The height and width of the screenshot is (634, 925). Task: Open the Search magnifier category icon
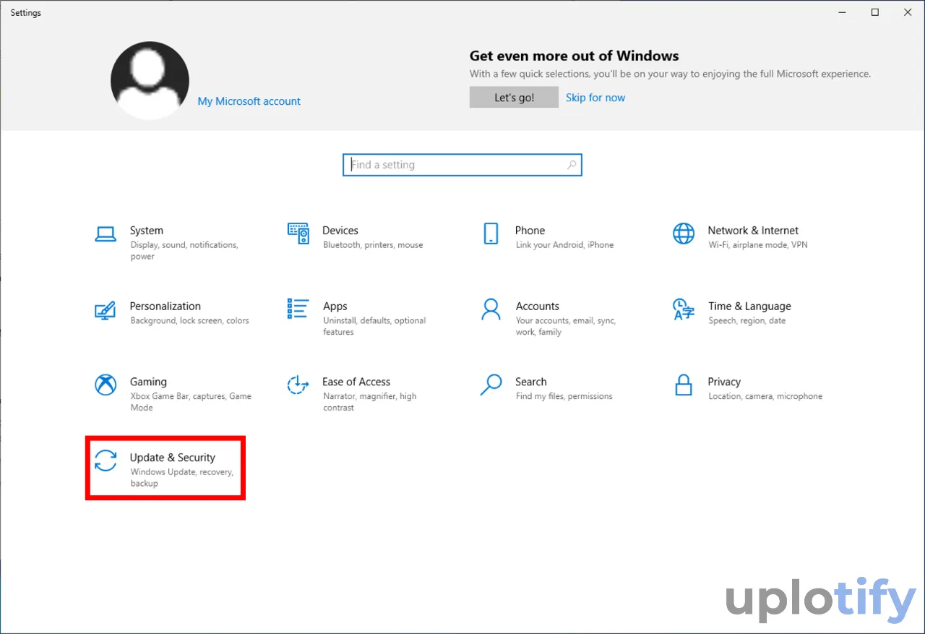coord(491,385)
